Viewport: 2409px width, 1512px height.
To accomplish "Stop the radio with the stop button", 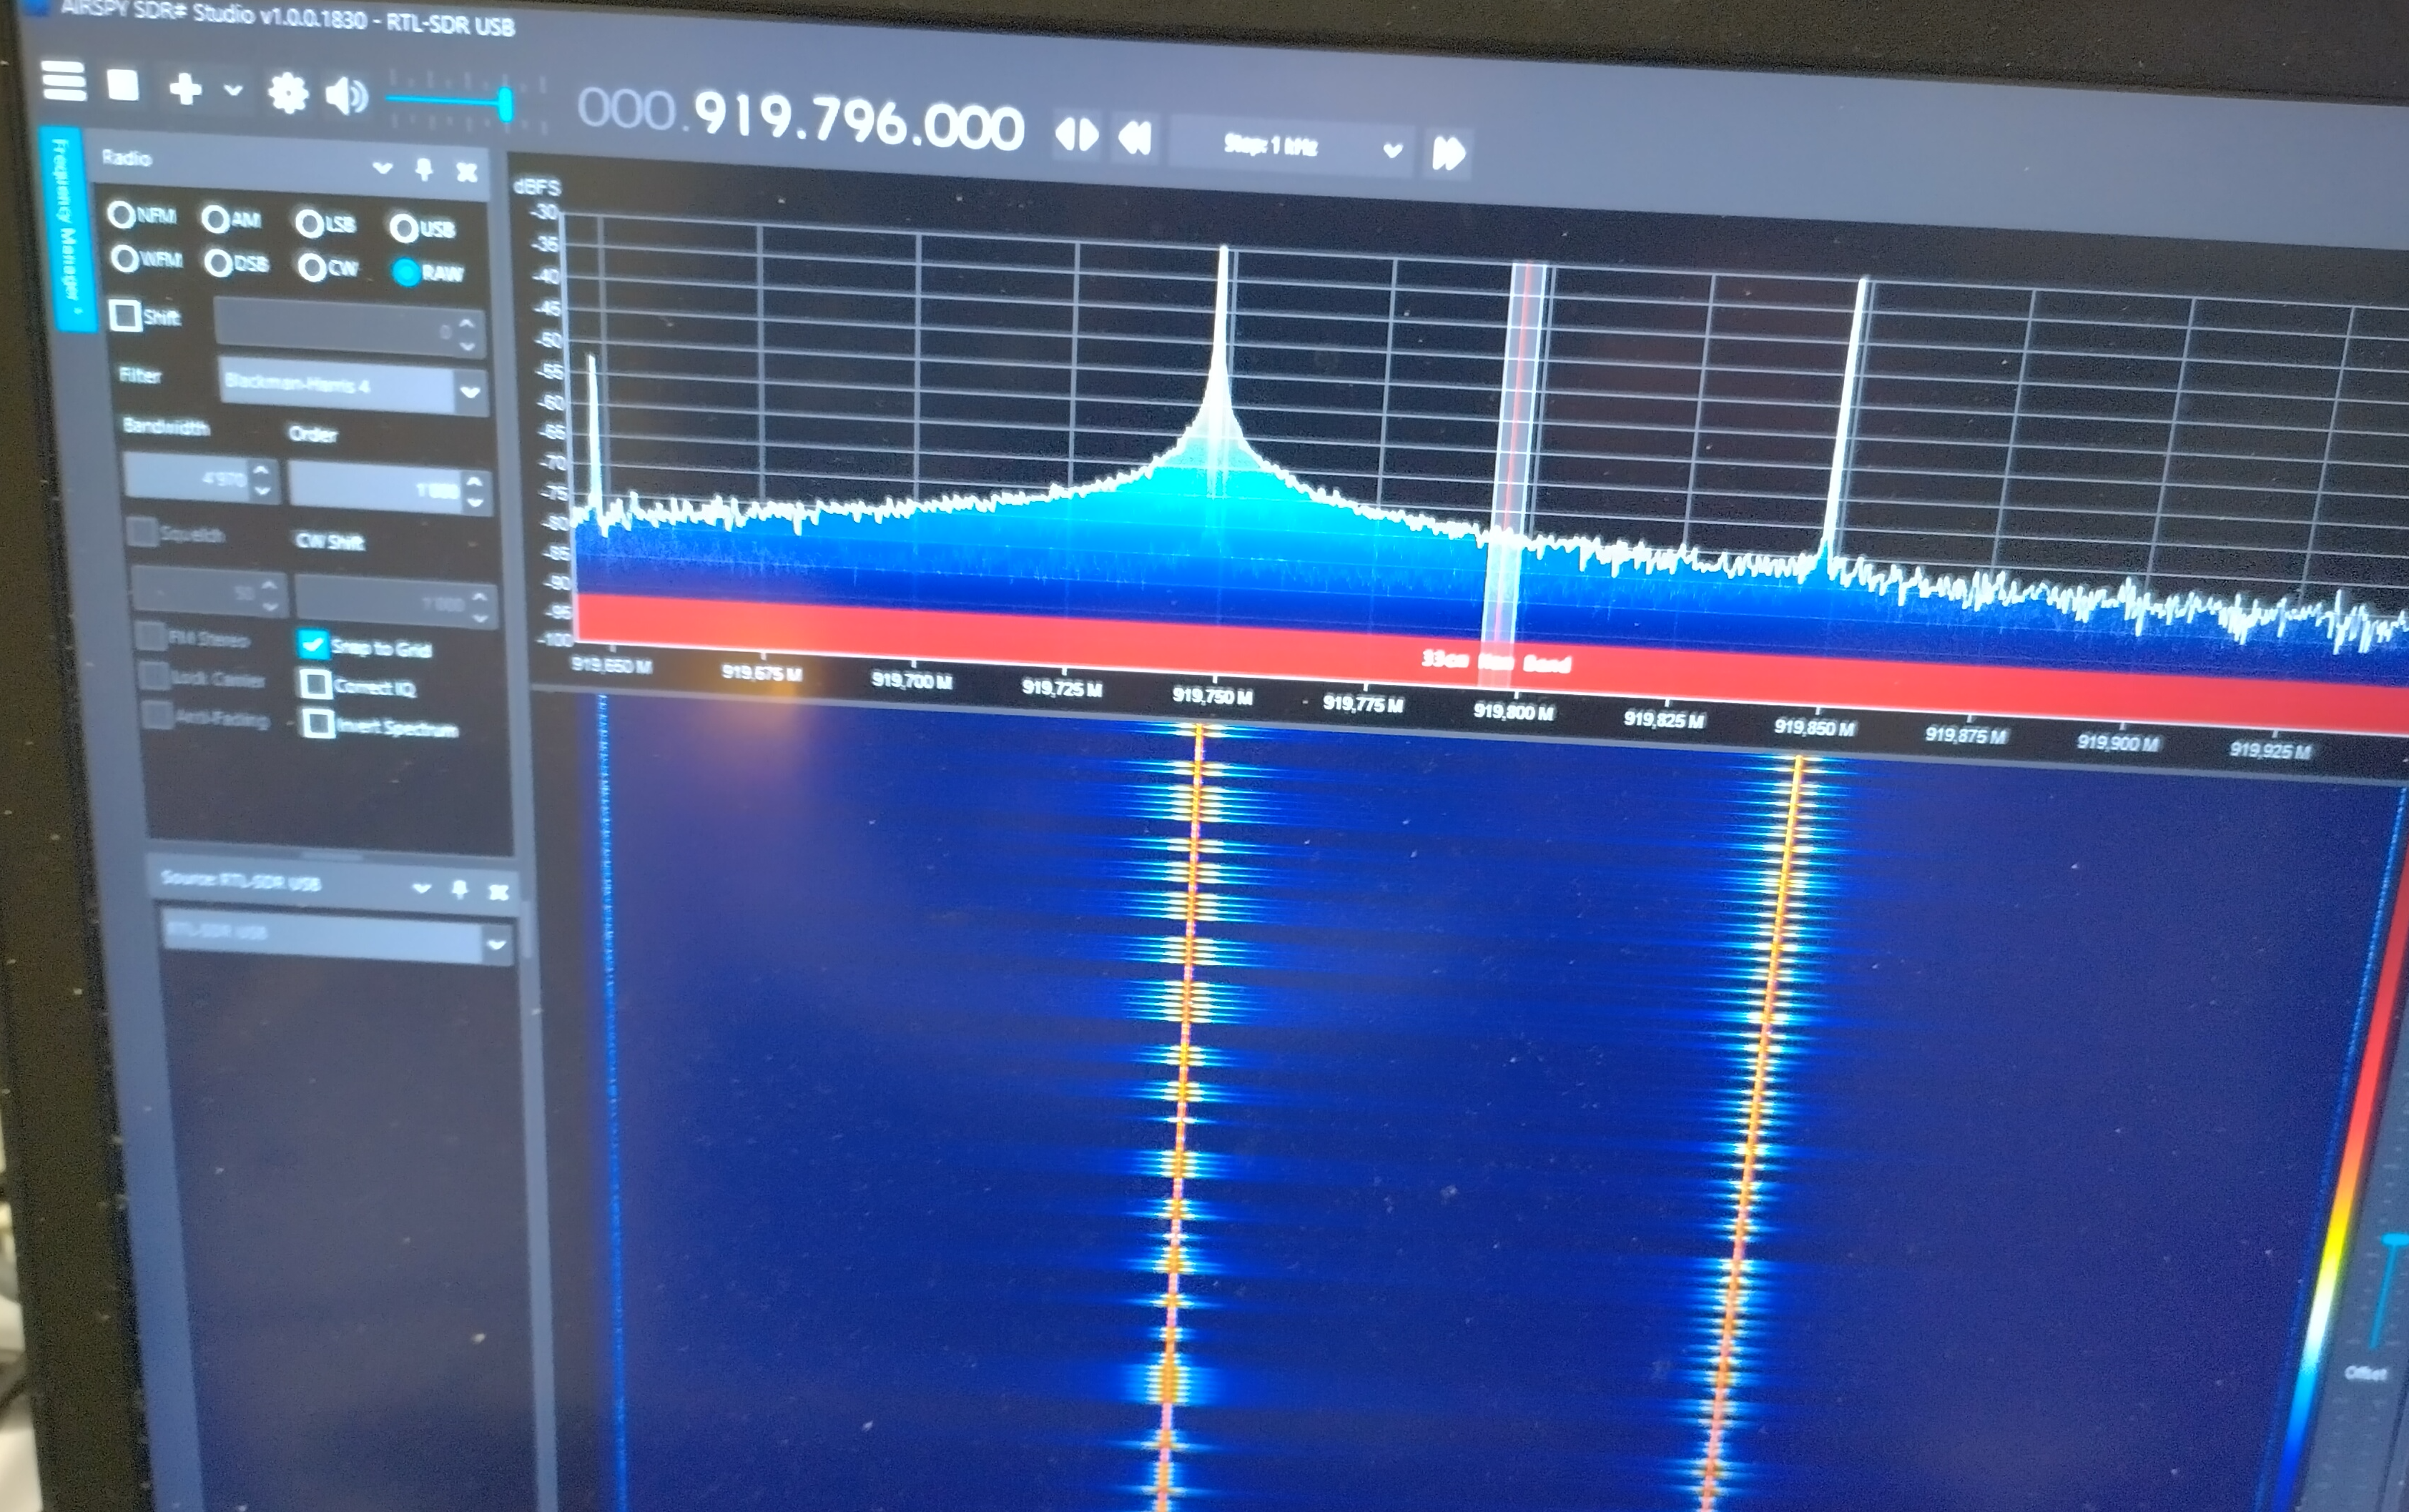I will click(123, 85).
